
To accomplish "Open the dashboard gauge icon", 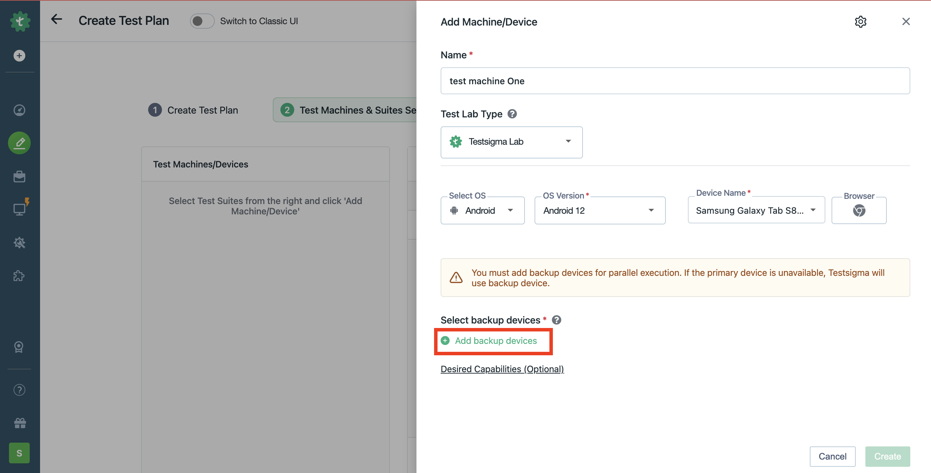I will 20,110.
